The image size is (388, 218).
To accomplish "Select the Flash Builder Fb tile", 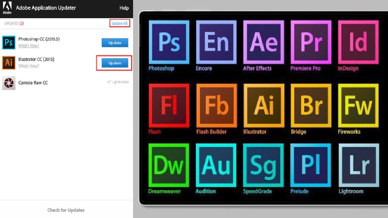I will pos(216,105).
